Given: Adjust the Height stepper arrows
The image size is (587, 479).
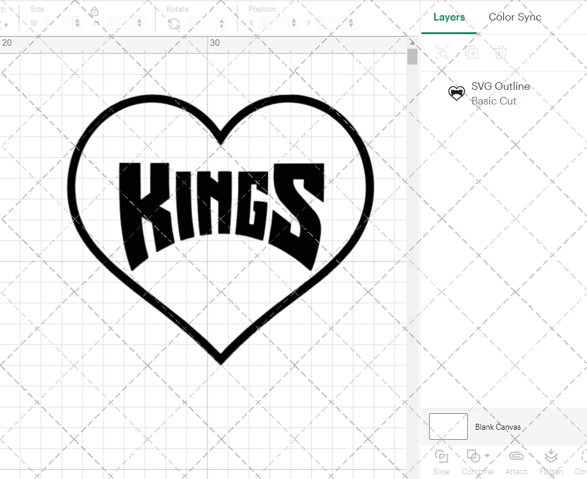Looking at the screenshot, I should tap(139, 23).
